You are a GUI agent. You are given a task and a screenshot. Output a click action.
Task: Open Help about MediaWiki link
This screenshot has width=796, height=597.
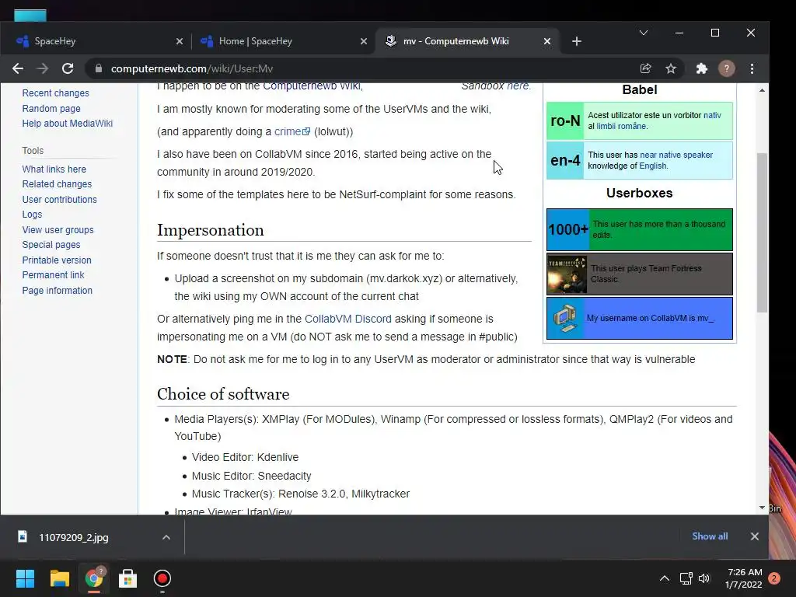[67, 124]
